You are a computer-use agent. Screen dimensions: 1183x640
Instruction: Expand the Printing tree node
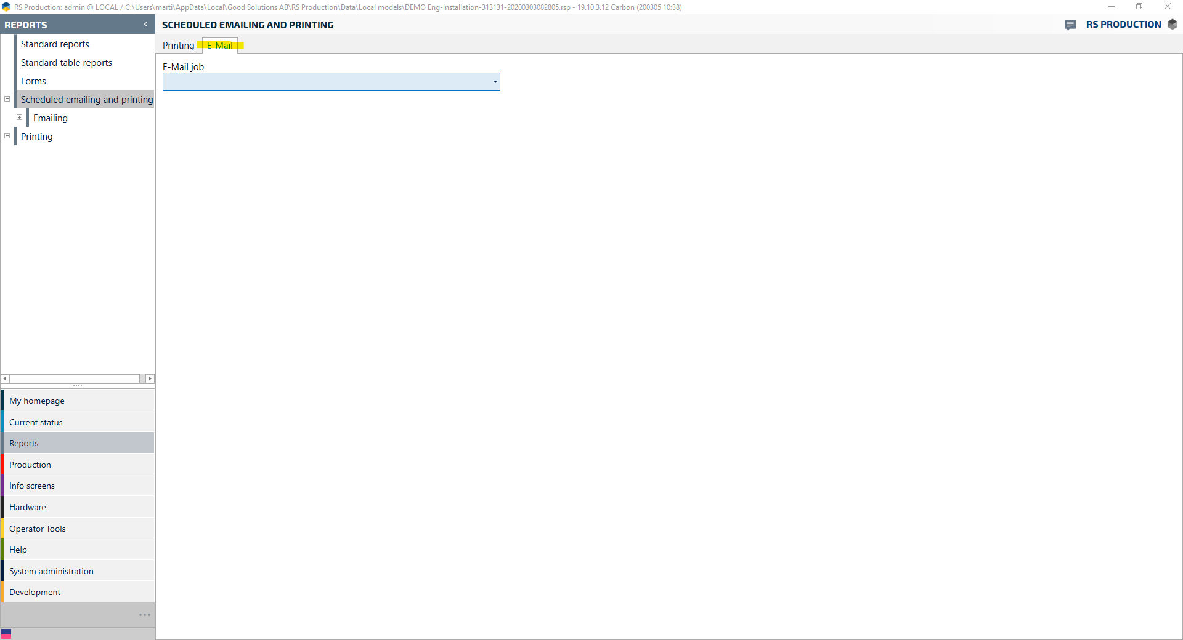(x=7, y=136)
